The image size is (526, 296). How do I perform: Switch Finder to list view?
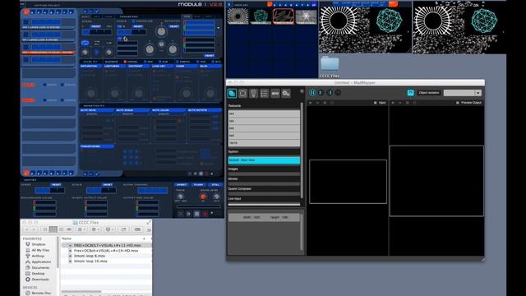click(x=53, y=229)
